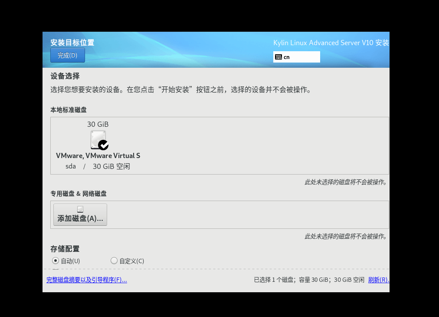This screenshot has height=317, width=439.
Task: Click the 已选择 1 个磁盘 status text
Action: click(309, 280)
